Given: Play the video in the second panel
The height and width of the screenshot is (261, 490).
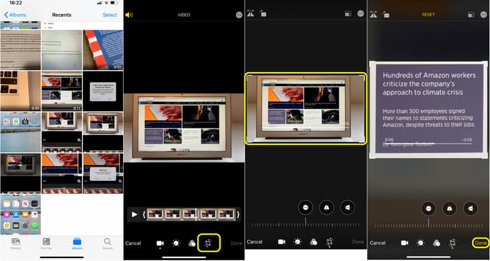Looking at the screenshot, I should point(134,215).
